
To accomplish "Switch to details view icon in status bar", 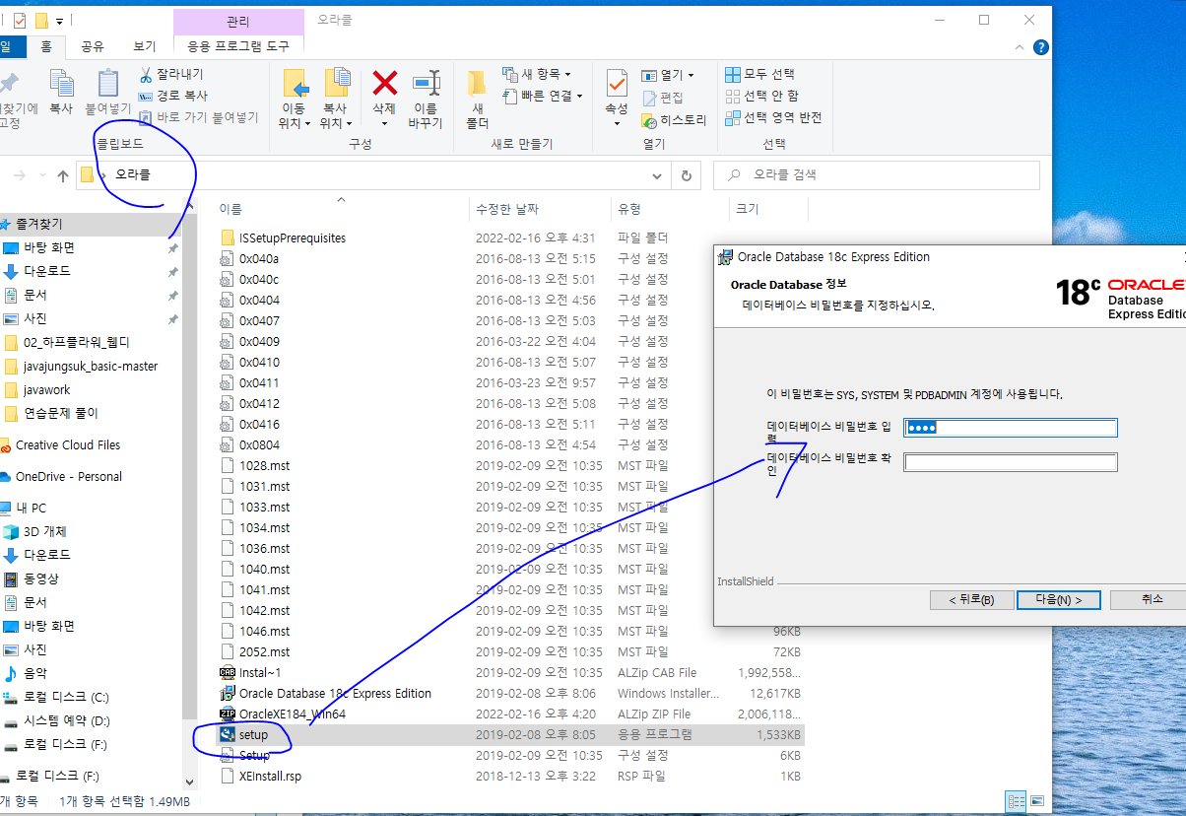I will click(x=1015, y=801).
